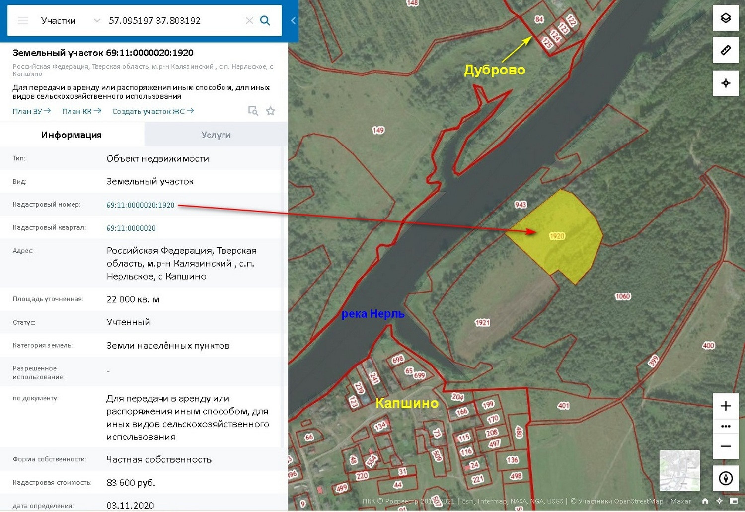Viewport: 745px width, 512px height.
Task: Click the Учтенный status value
Action: pos(128,322)
